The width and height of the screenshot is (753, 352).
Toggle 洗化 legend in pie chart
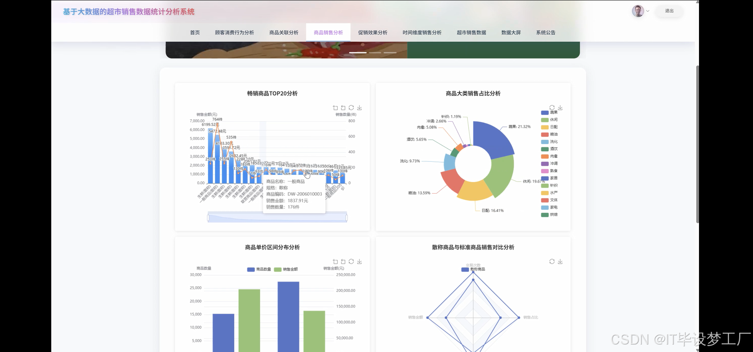[549, 142]
